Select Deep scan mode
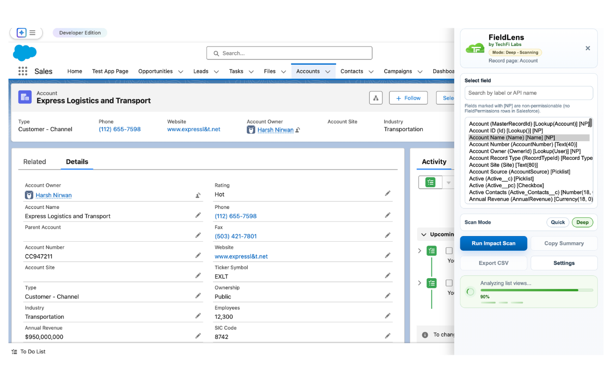The width and height of the screenshot is (612, 383). (x=582, y=222)
